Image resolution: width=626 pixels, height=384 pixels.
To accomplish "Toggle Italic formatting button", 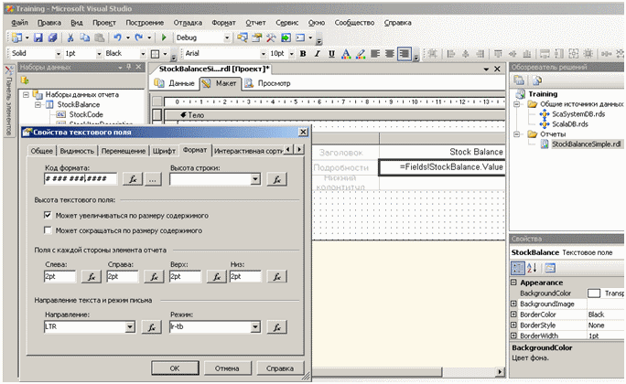I will [x=318, y=53].
